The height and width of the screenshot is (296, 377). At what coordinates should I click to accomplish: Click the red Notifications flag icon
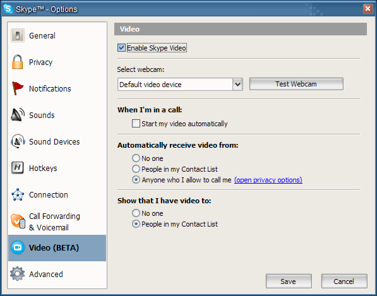coord(17,88)
